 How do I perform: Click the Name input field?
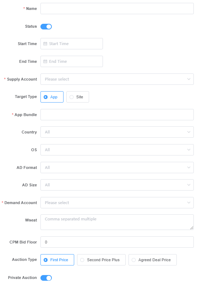coord(117,9)
